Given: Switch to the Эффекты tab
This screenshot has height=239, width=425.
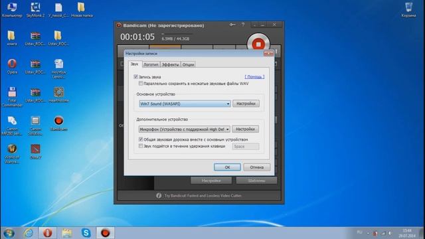Looking at the screenshot, I should [x=170, y=64].
